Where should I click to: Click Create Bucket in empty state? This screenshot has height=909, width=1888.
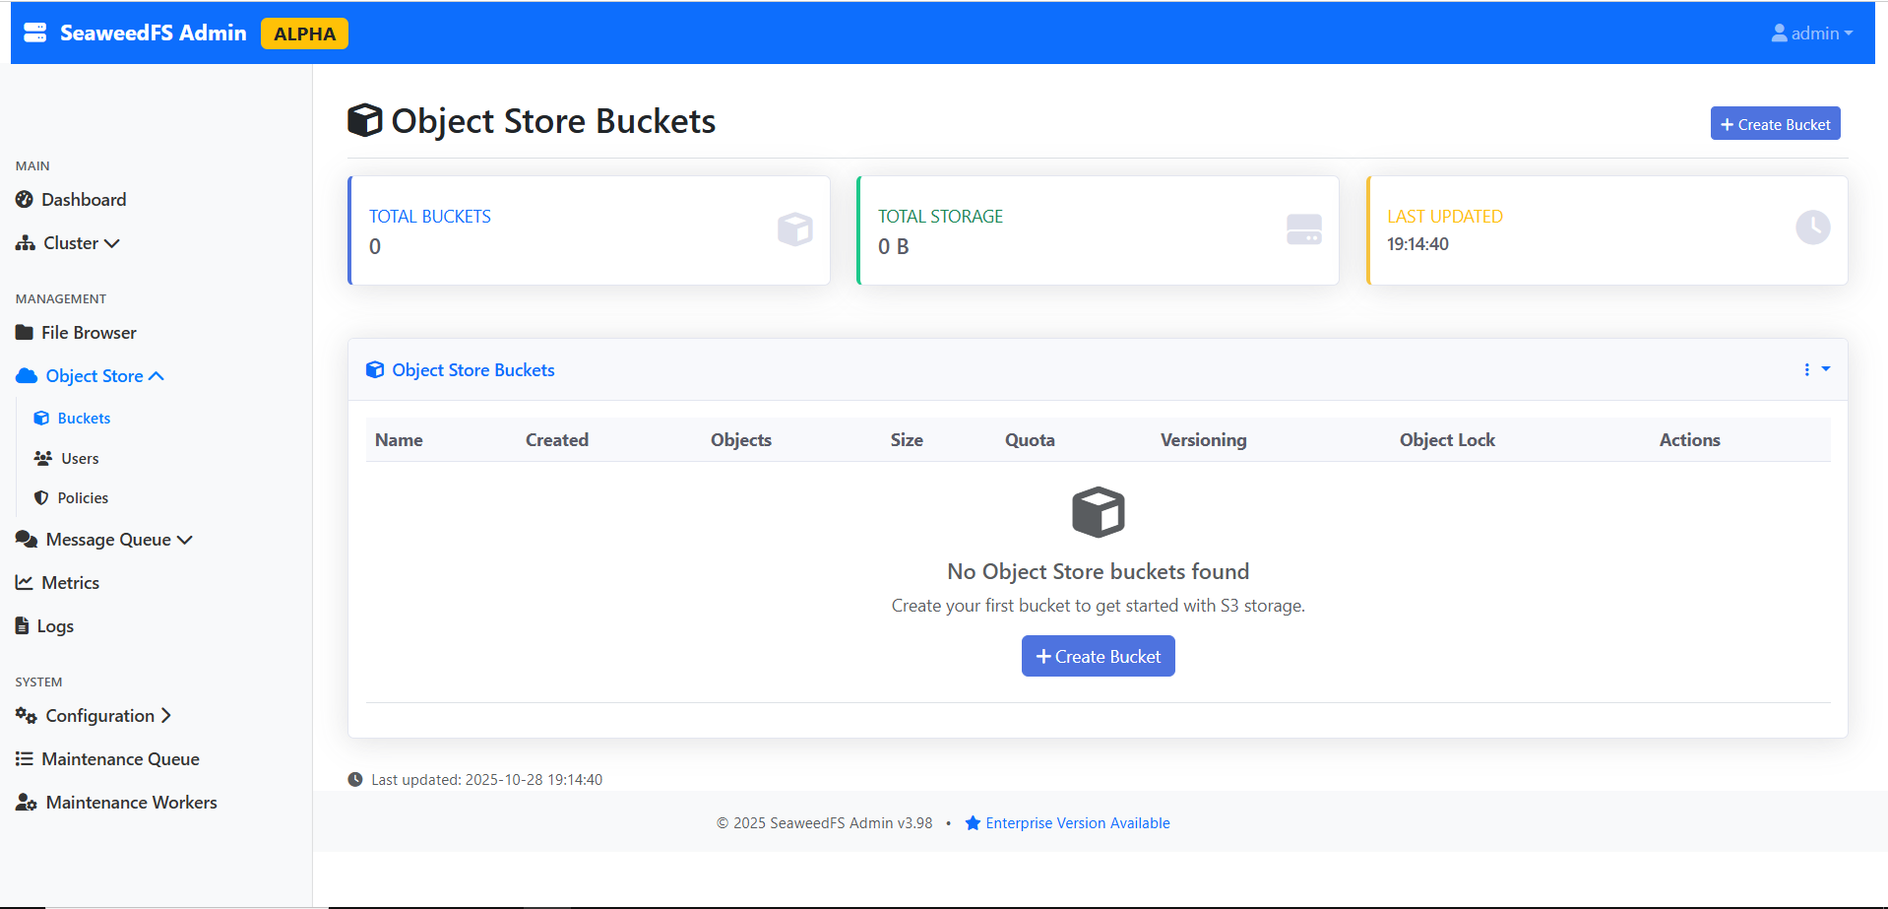click(x=1098, y=657)
